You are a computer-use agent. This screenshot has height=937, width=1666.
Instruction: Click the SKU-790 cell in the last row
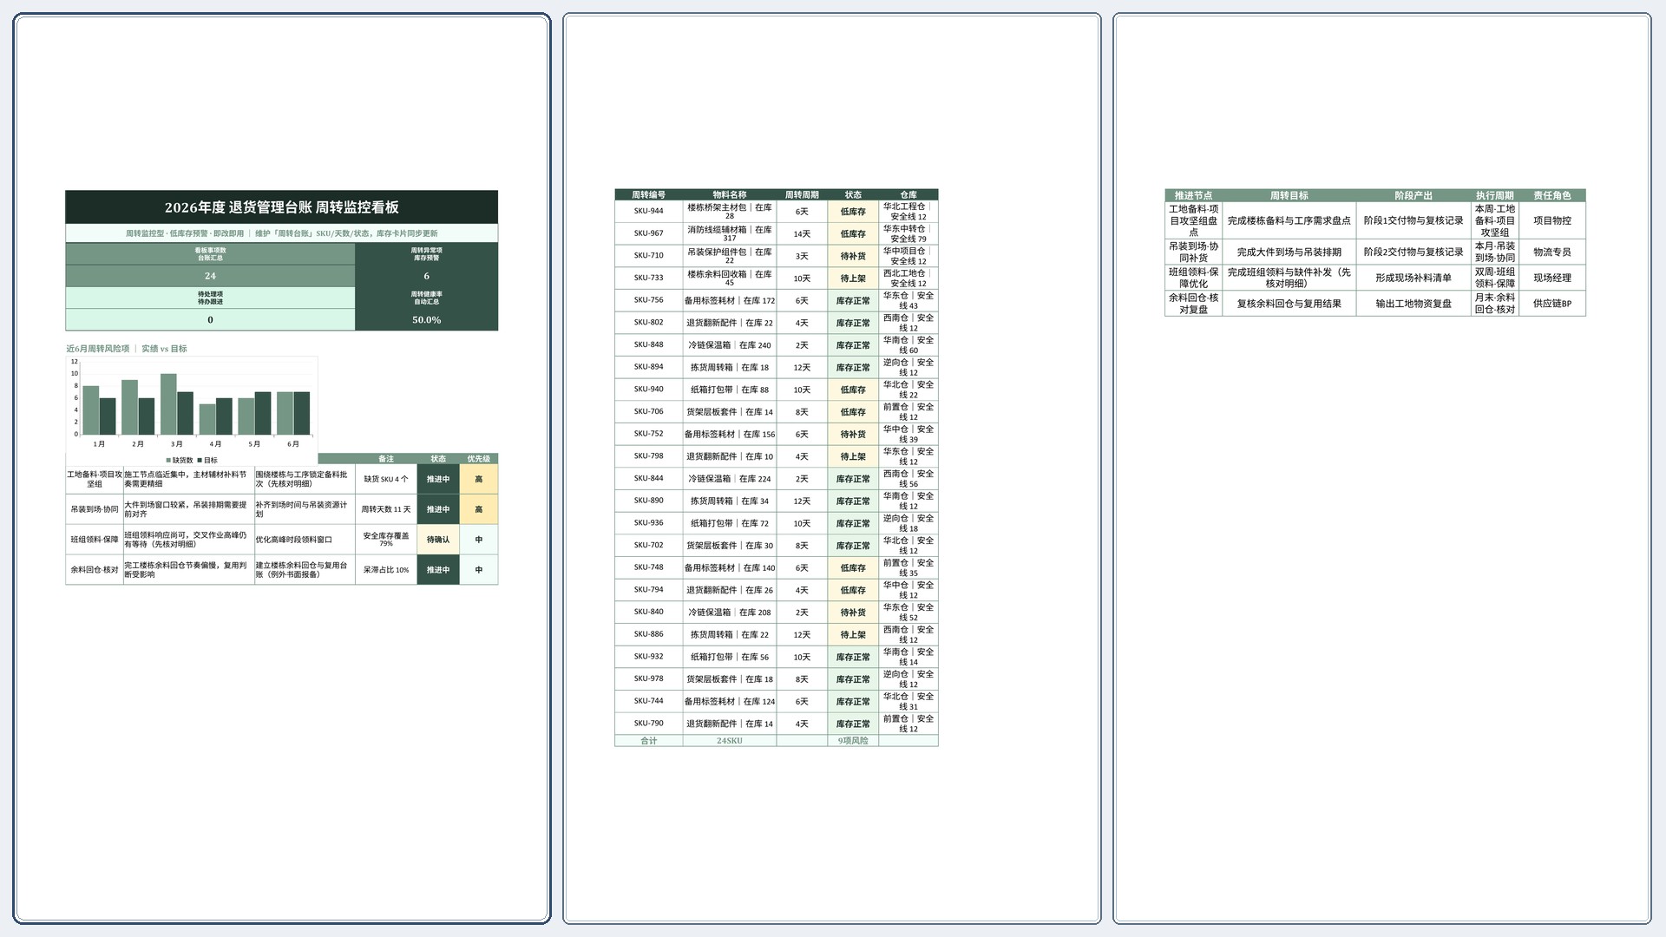[648, 724]
